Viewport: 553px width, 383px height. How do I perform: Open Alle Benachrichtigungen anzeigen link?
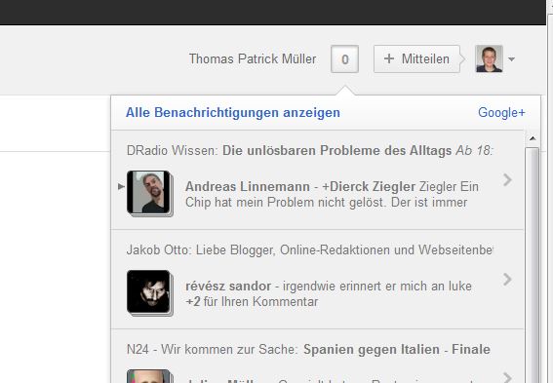click(x=233, y=113)
